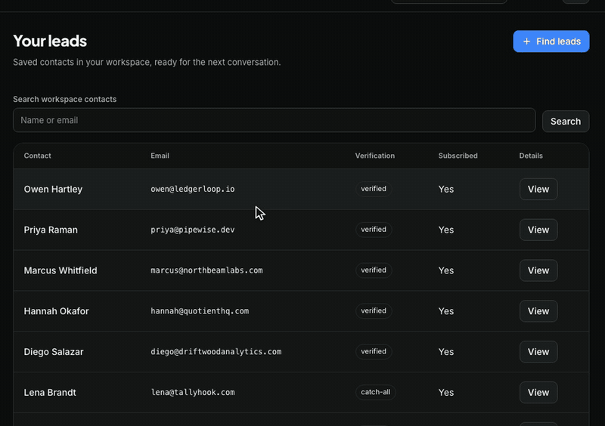Click the Search workspace contacts label
This screenshot has width=605, height=426.
(x=64, y=100)
